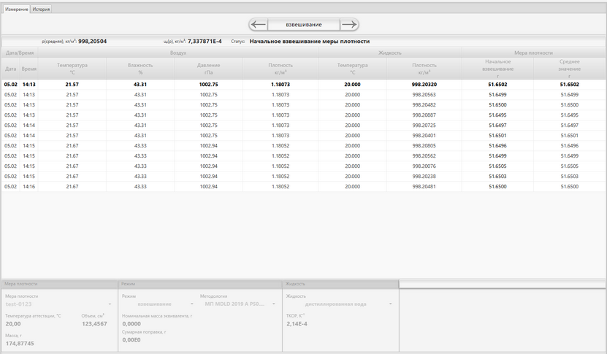Select liquid density cell 998.20076
Image resolution: width=607 pixels, height=354 pixels.
click(x=424, y=166)
